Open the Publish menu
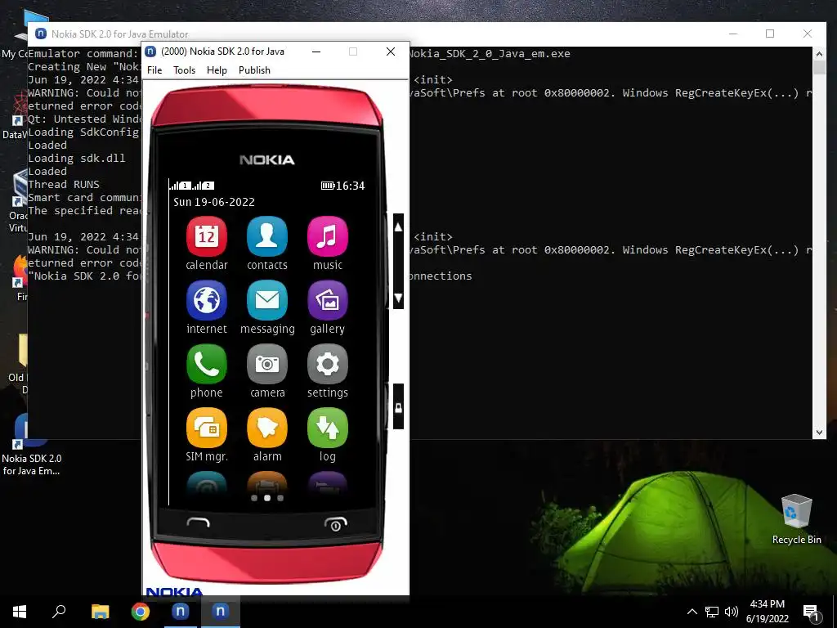Viewport: 837px width, 628px height. pyautogui.click(x=254, y=70)
